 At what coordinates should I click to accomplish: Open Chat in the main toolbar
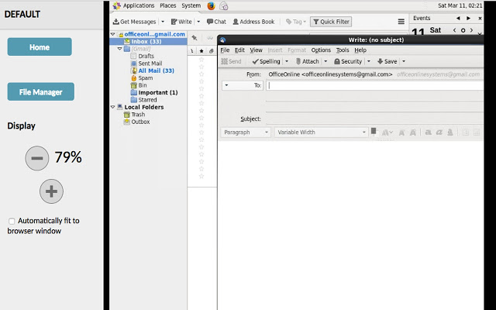click(216, 22)
